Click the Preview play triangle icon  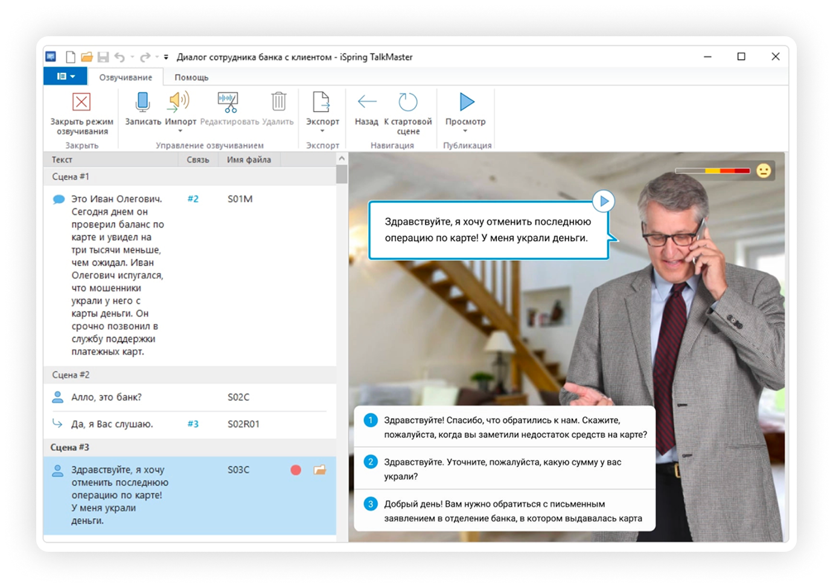point(466,103)
